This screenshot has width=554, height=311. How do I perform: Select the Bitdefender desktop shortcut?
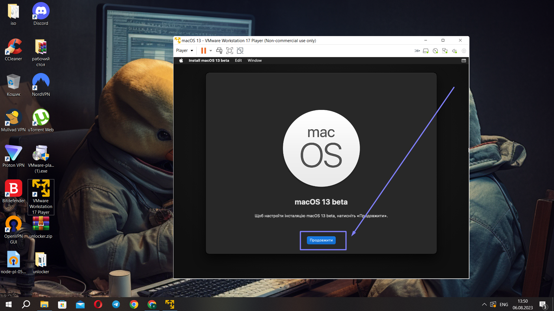(x=13, y=191)
